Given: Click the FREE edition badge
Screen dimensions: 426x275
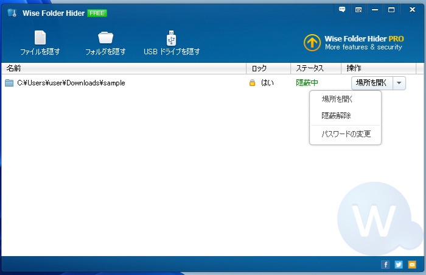Looking at the screenshot, I should 97,13.
